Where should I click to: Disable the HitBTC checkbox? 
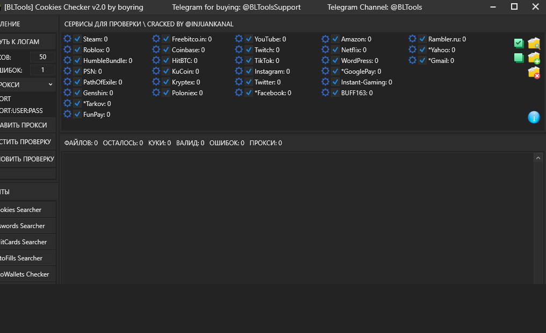click(166, 60)
